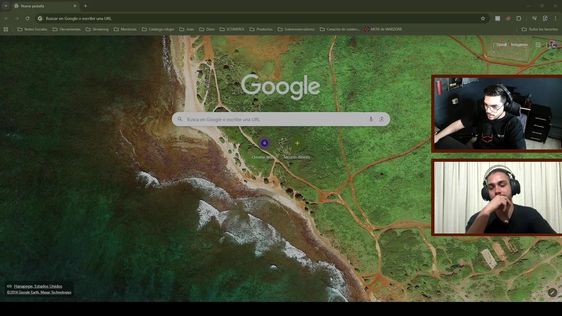Click the top webcam overlay
The width and height of the screenshot is (562, 316).
pos(497,114)
